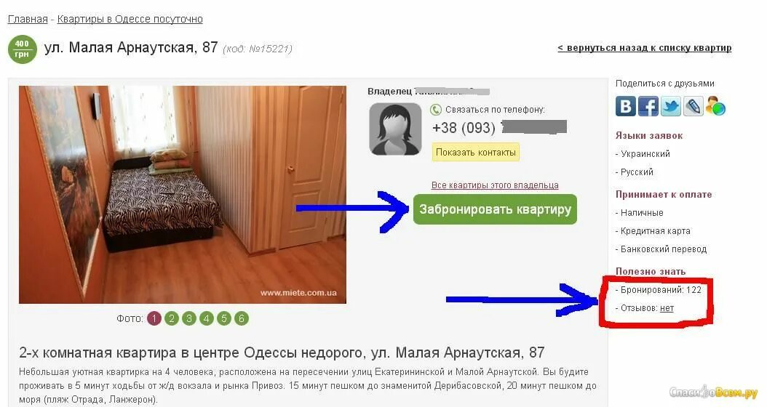Open the Главная breadcrumb link
Image resolution: width=767 pixels, height=407 pixels.
coord(28,19)
